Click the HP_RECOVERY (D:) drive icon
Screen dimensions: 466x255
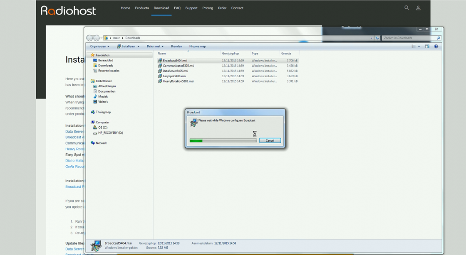pos(95,133)
